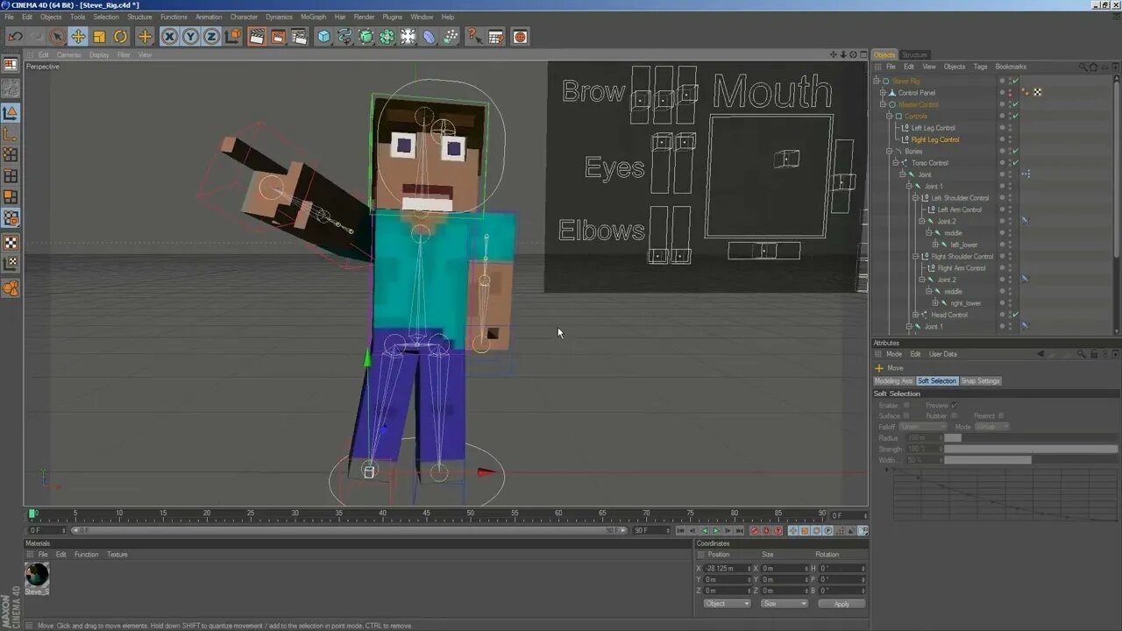Click the Strength slider bar
The width and height of the screenshot is (1122, 631).
pos(1031,449)
